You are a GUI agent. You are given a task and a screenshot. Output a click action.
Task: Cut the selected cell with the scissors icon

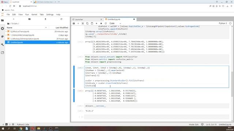(83, 23)
